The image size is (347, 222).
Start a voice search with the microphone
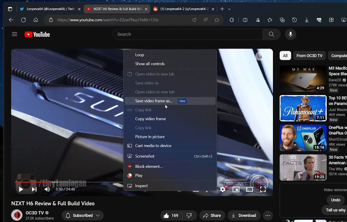click(x=290, y=34)
